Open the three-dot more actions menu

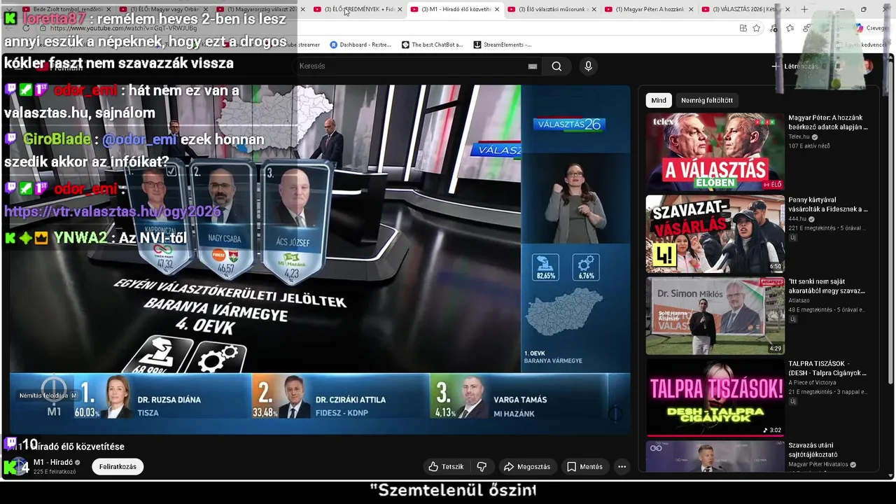pyautogui.click(x=622, y=466)
